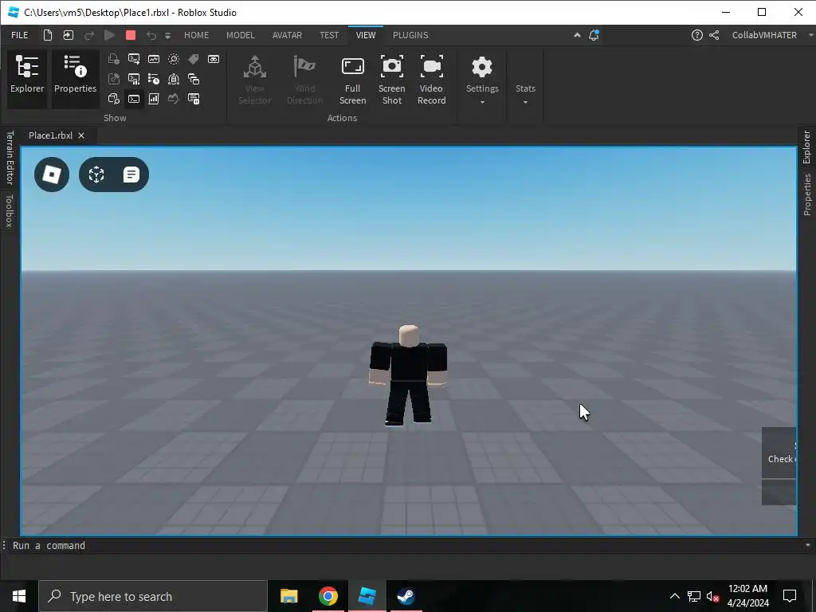Viewport: 816px width, 612px height.
Task: Click the share icon near username
Action: coord(714,35)
